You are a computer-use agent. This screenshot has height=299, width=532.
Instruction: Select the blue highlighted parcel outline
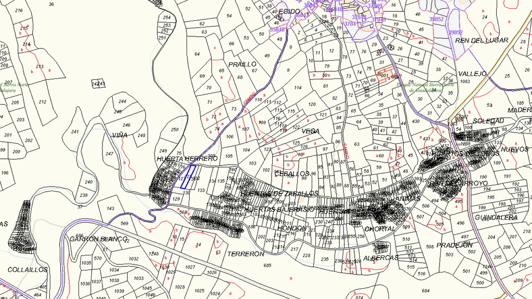tap(188, 176)
